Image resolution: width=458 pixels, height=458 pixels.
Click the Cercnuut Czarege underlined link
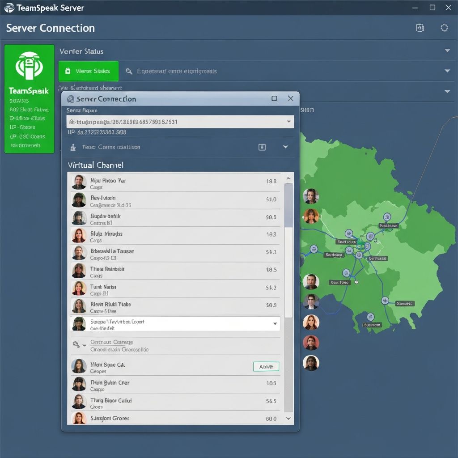(111, 342)
